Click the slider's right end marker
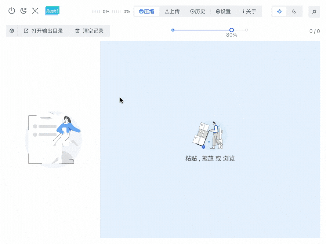Viewport: 326px width, 244px height. point(246,30)
